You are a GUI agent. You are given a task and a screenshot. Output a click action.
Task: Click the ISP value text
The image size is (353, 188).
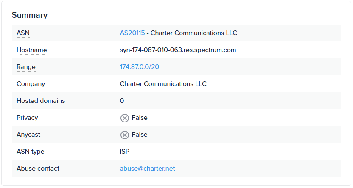(125, 152)
